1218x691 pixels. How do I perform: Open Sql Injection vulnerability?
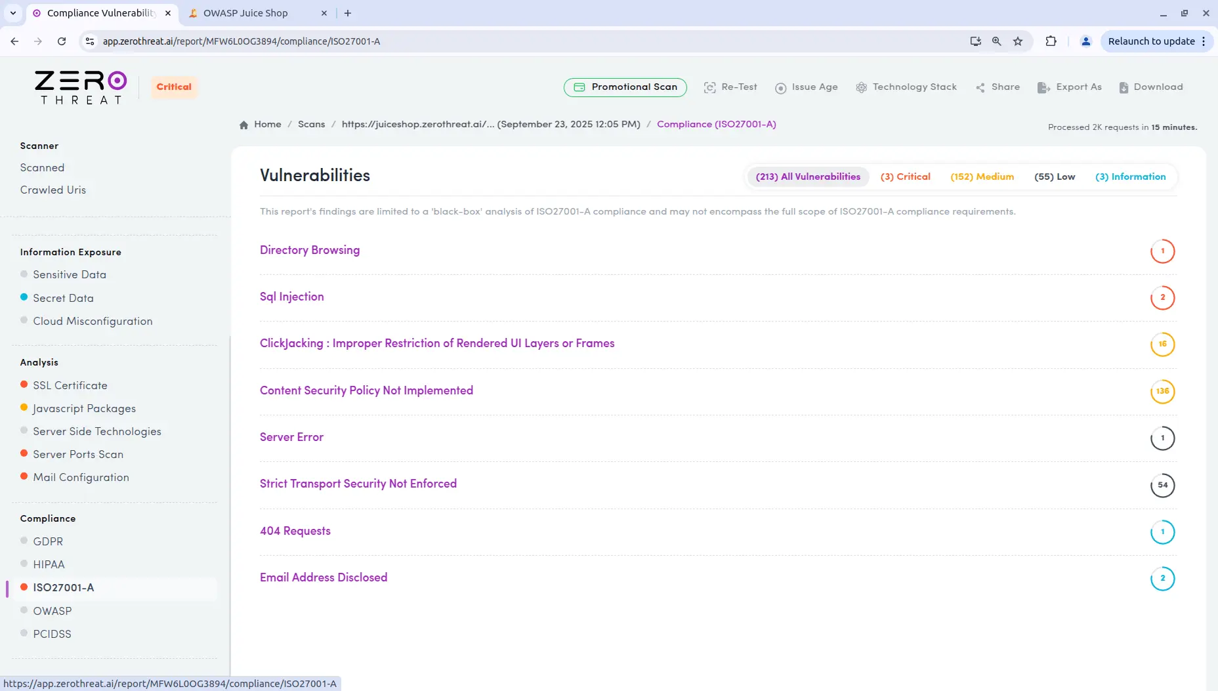point(292,297)
